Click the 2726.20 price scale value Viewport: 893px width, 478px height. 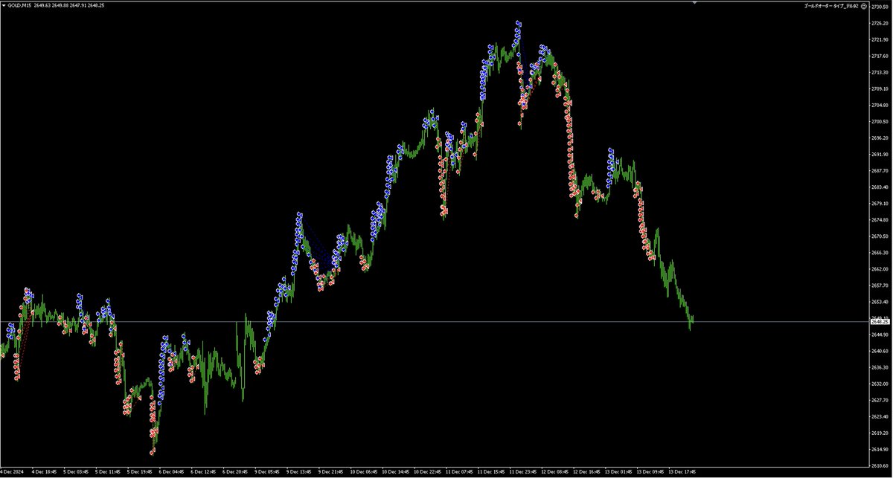tap(878, 23)
